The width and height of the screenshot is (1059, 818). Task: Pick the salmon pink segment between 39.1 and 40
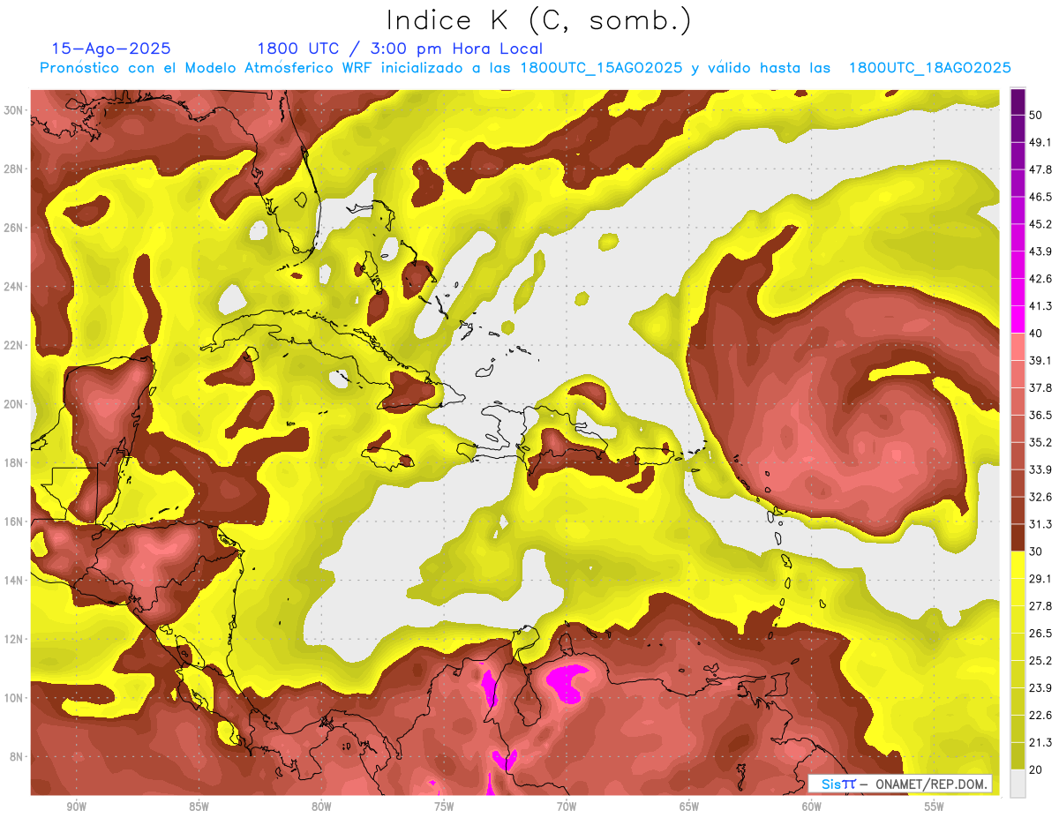tap(1018, 347)
